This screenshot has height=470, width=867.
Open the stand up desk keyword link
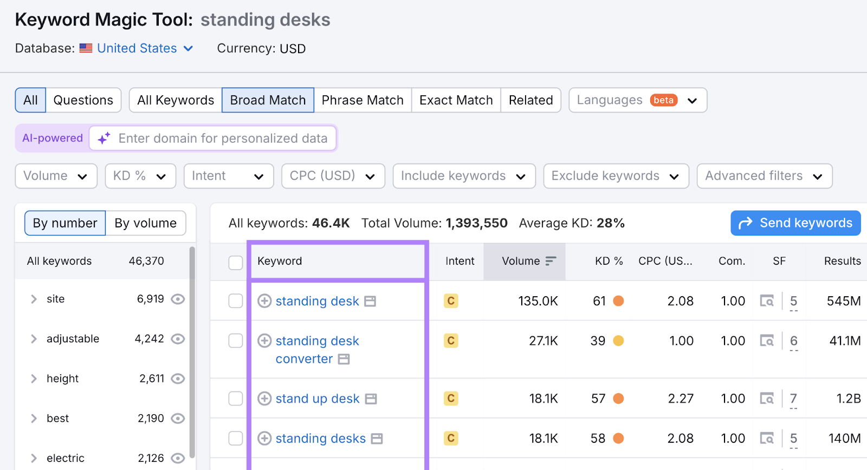point(318,399)
